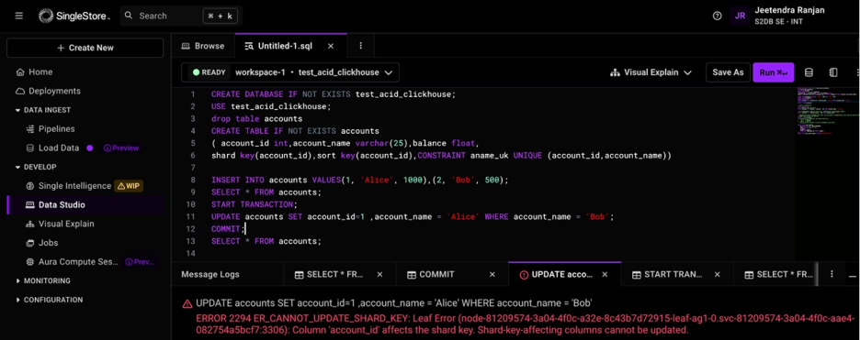Image resolution: width=860 pixels, height=340 pixels.
Task: Open the Message Logs tab
Action: pos(210,274)
